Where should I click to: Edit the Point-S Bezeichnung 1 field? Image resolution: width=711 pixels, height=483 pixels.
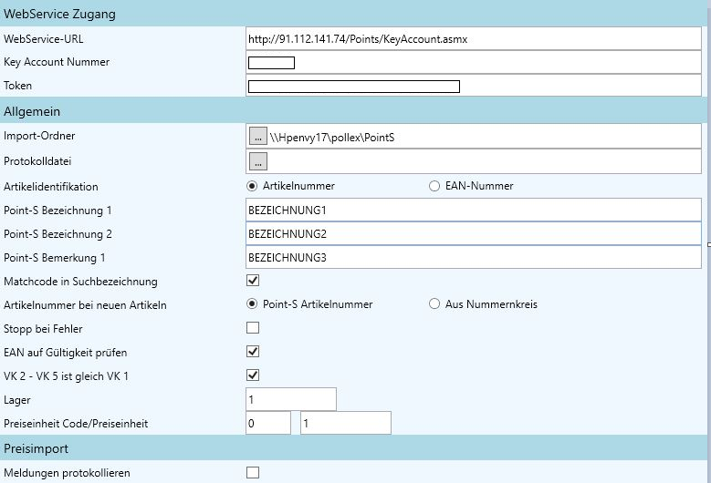click(473, 211)
